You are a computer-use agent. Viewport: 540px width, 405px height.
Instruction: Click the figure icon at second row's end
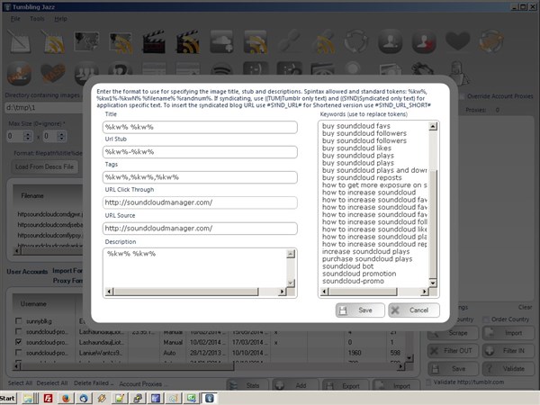point(460,72)
